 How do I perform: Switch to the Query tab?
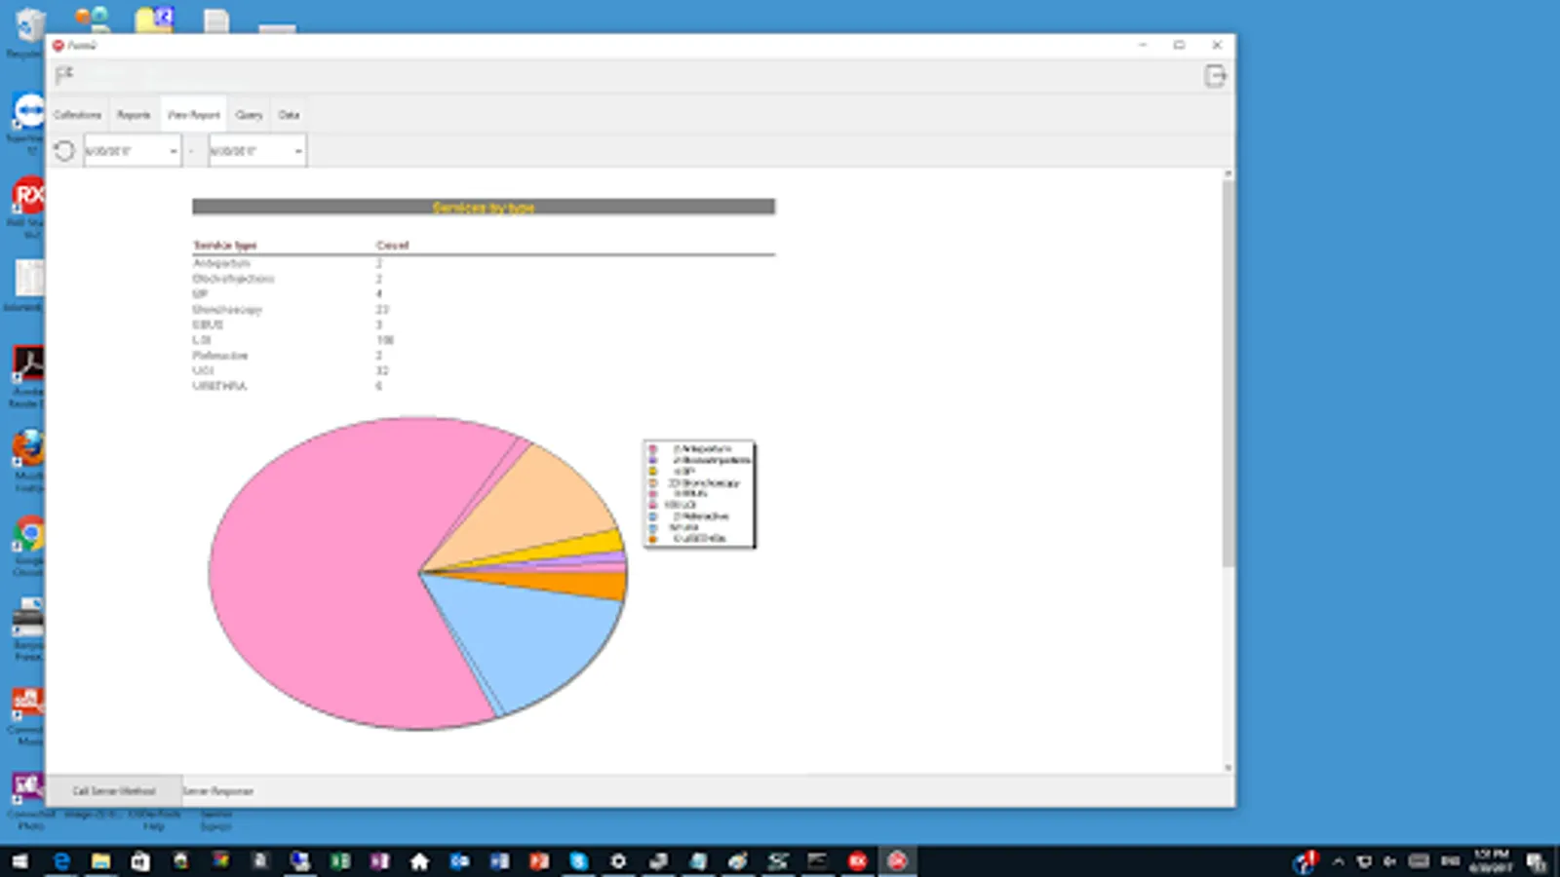click(249, 114)
